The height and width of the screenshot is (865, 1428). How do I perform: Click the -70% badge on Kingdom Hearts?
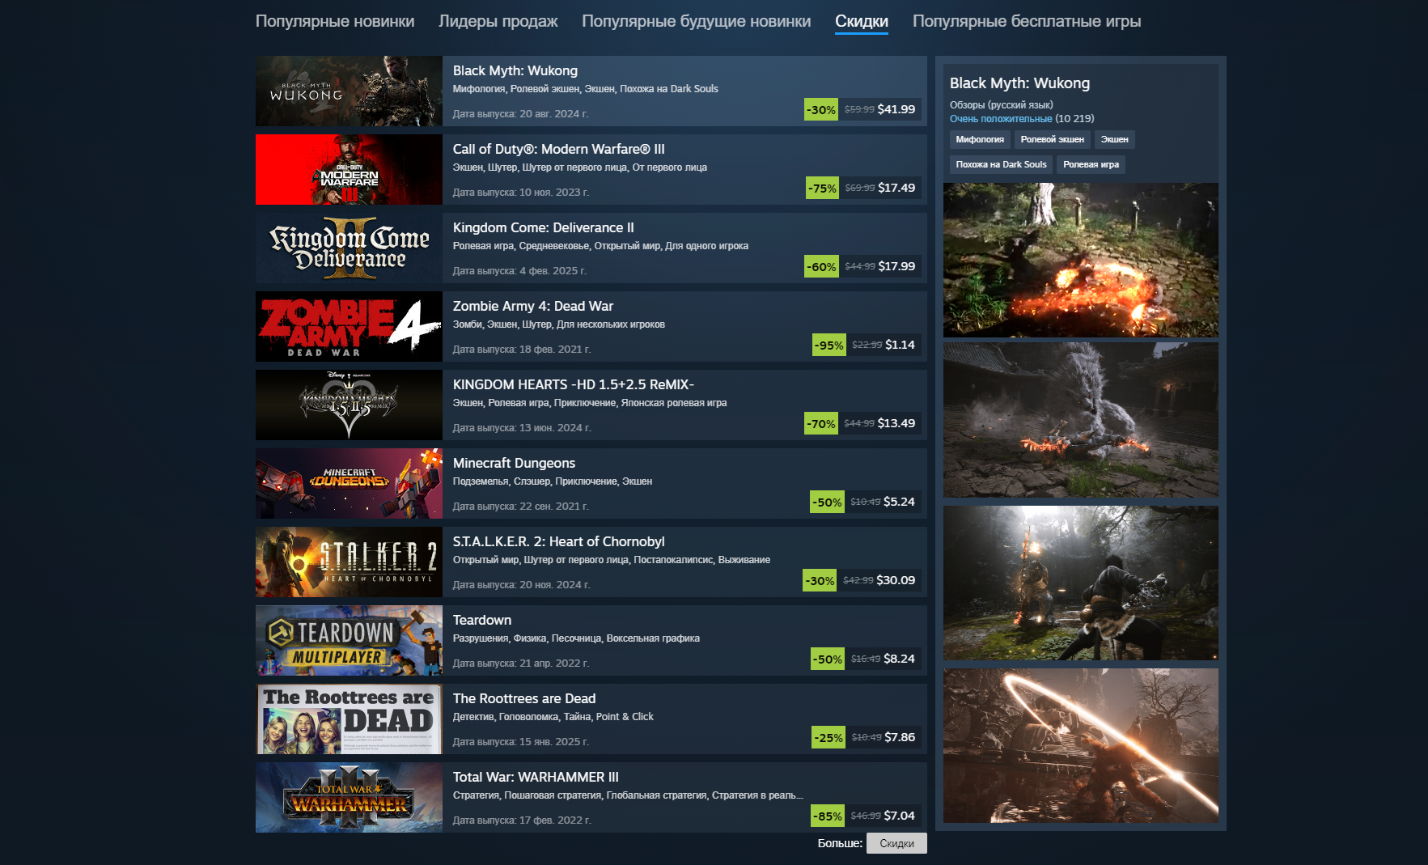[x=821, y=423]
